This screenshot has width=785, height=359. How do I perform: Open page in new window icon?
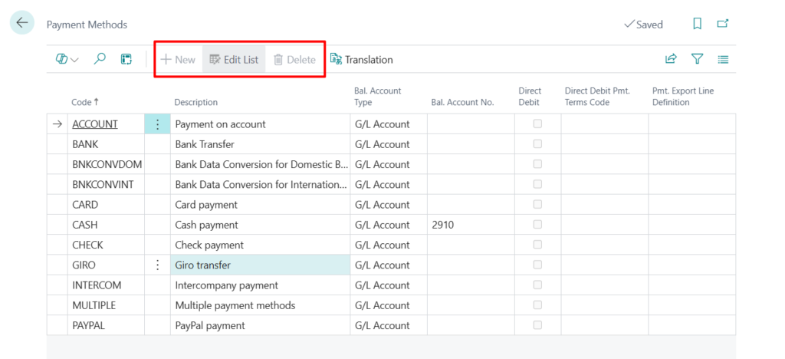722,24
